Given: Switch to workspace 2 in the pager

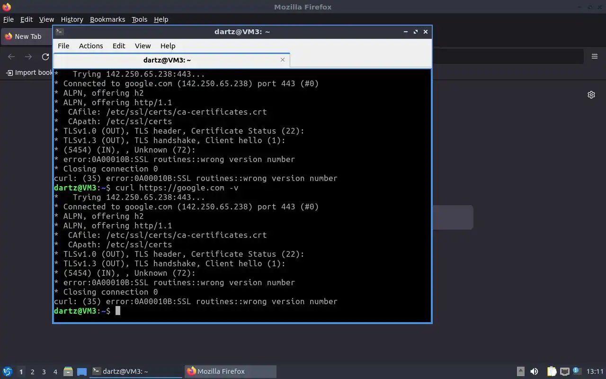Looking at the screenshot, I should tap(32, 372).
